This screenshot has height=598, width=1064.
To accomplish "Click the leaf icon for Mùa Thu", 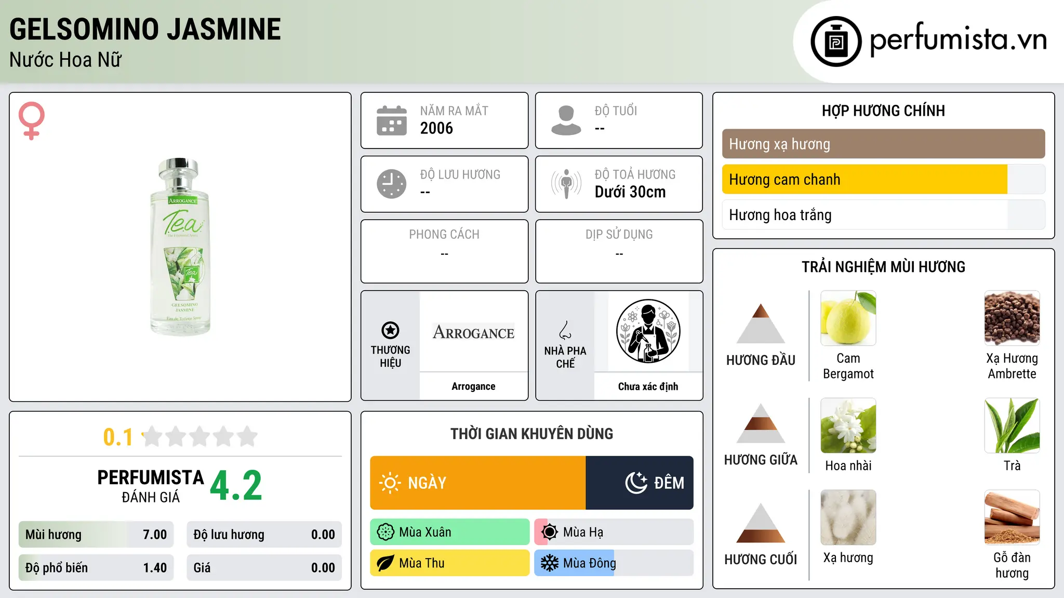I will [385, 563].
